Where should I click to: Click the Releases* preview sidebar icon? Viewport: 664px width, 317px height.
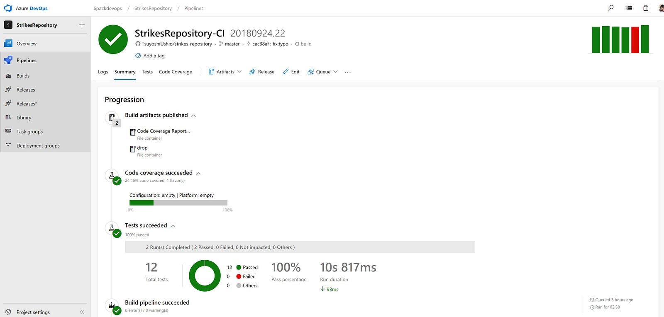click(8, 104)
